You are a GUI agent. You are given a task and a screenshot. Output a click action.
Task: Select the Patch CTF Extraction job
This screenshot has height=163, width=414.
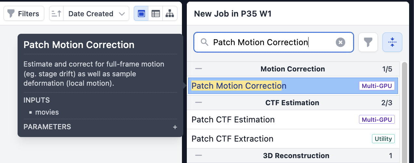point(232,139)
